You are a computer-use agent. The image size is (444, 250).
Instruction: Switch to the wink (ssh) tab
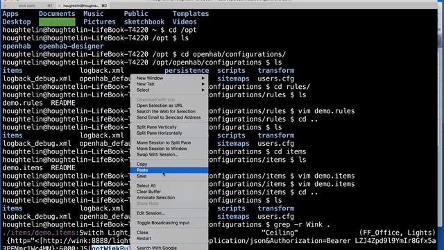(27, 6)
